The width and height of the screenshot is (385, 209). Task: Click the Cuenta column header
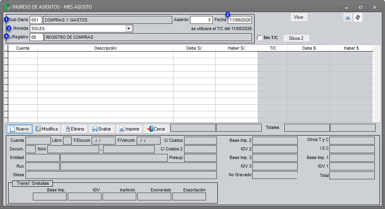tap(23, 48)
